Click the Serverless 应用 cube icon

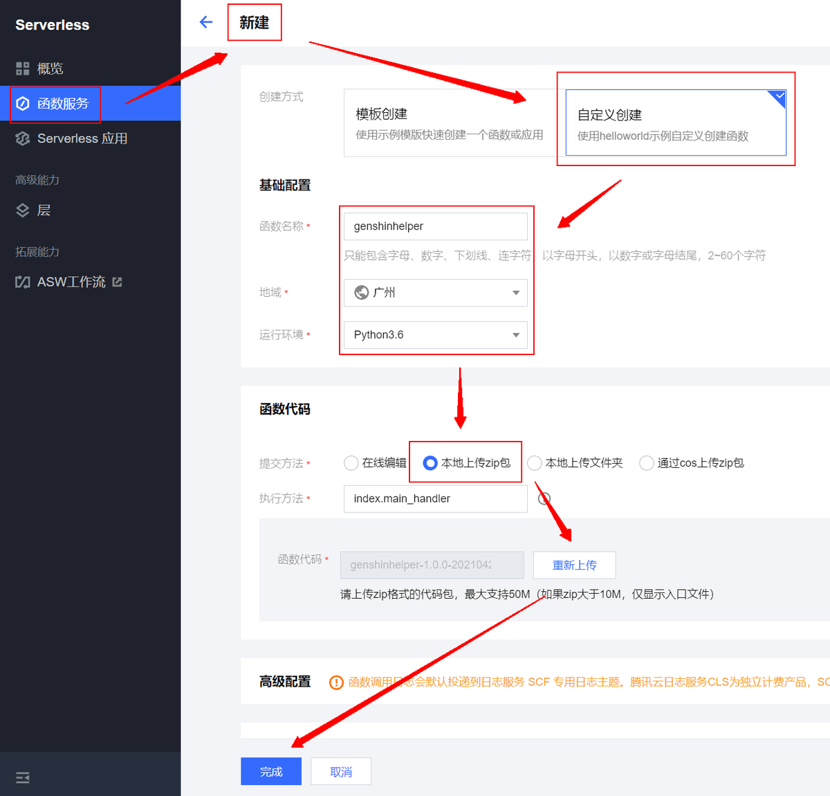23,138
